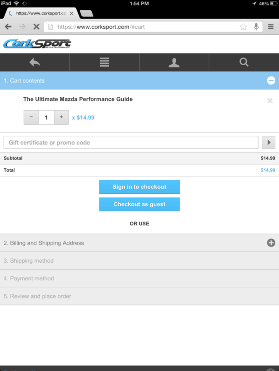
Task: Focus the gift certificate or promo code field
Action: point(131,142)
